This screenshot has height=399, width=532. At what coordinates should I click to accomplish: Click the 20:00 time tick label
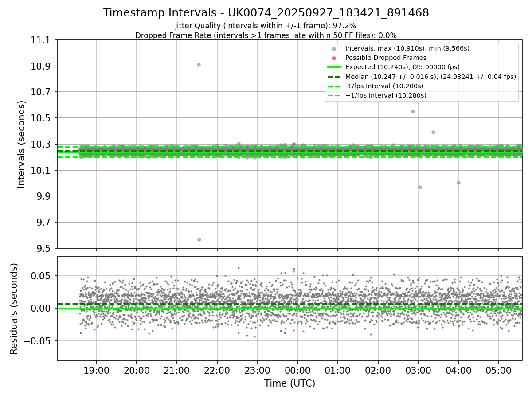point(136,371)
